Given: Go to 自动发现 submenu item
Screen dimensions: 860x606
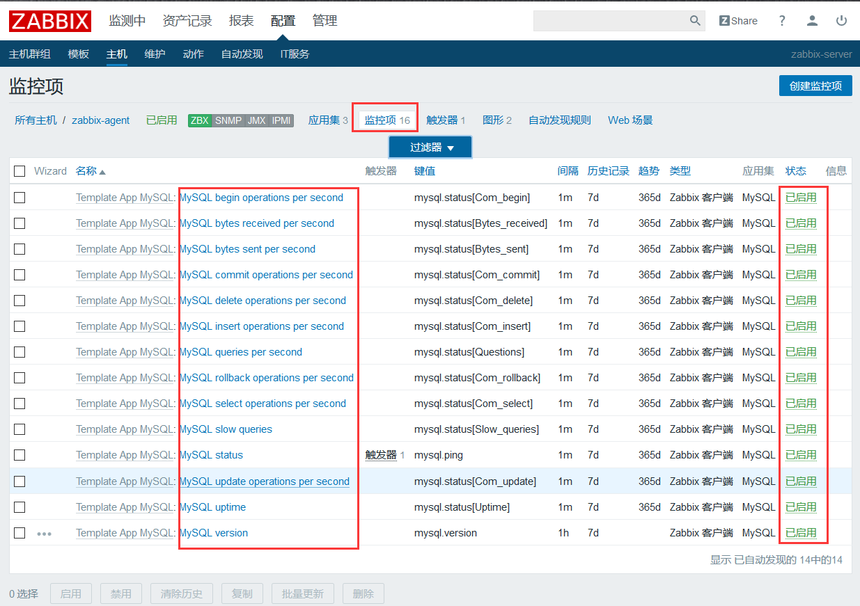Looking at the screenshot, I should point(242,54).
